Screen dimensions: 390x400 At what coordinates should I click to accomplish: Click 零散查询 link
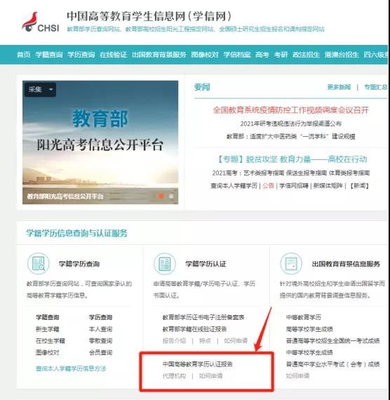point(100,341)
